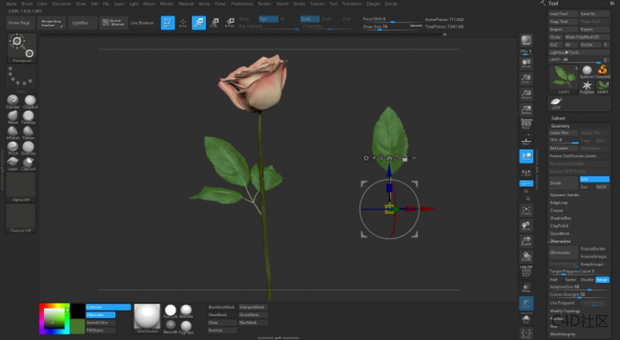Choose the SimpleBrush tool icon

point(602,71)
